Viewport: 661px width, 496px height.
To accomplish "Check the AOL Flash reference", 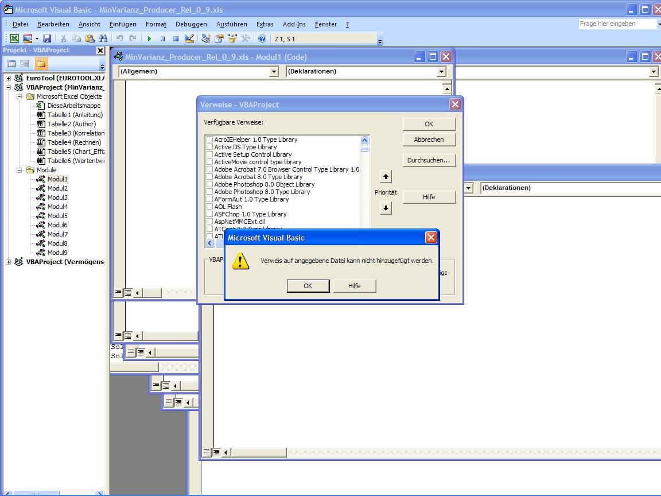I will pyautogui.click(x=209, y=207).
